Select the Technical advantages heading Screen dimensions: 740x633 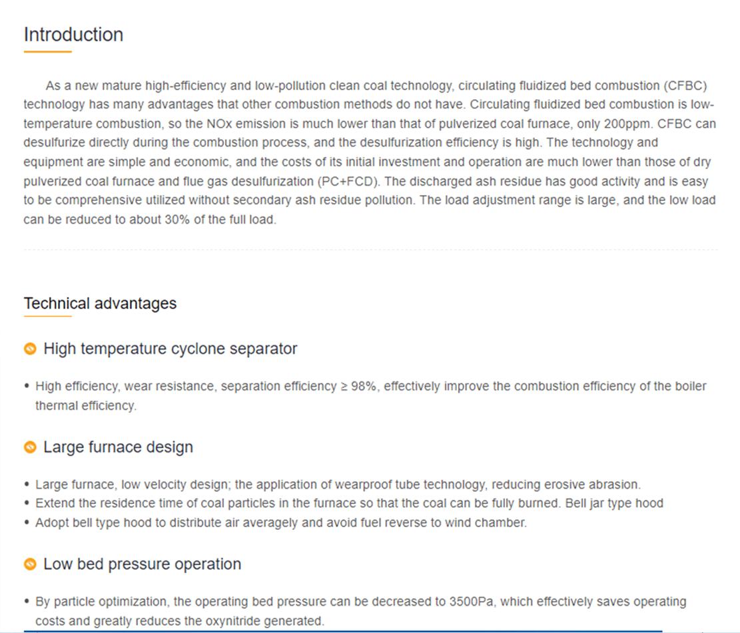(x=100, y=304)
